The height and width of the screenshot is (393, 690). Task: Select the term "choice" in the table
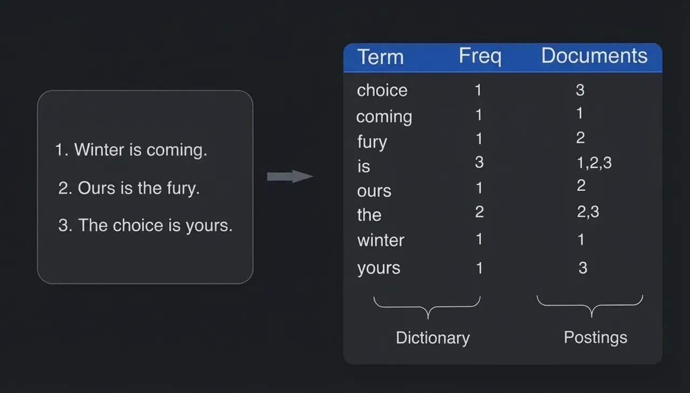coord(382,91)
